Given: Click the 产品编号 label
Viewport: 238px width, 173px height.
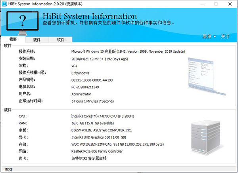Looking at the screenshot, I should [x=27, y=80].
